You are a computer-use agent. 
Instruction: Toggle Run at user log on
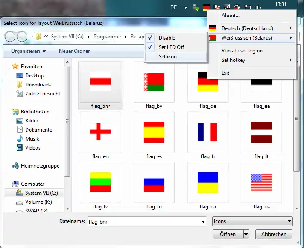252,51
